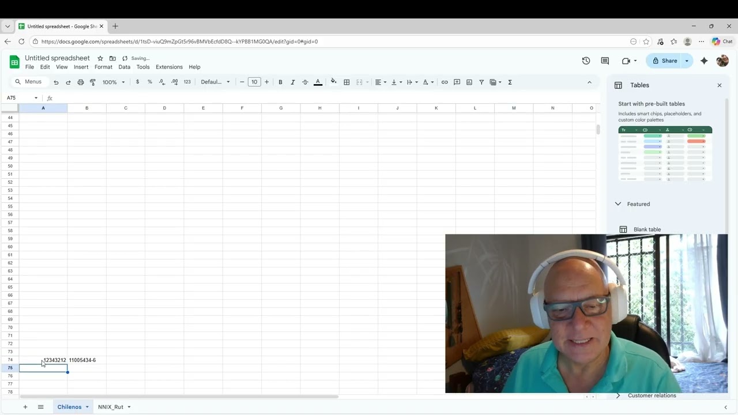
Task: Open the Meet camera button
Action: click(629, 61)
